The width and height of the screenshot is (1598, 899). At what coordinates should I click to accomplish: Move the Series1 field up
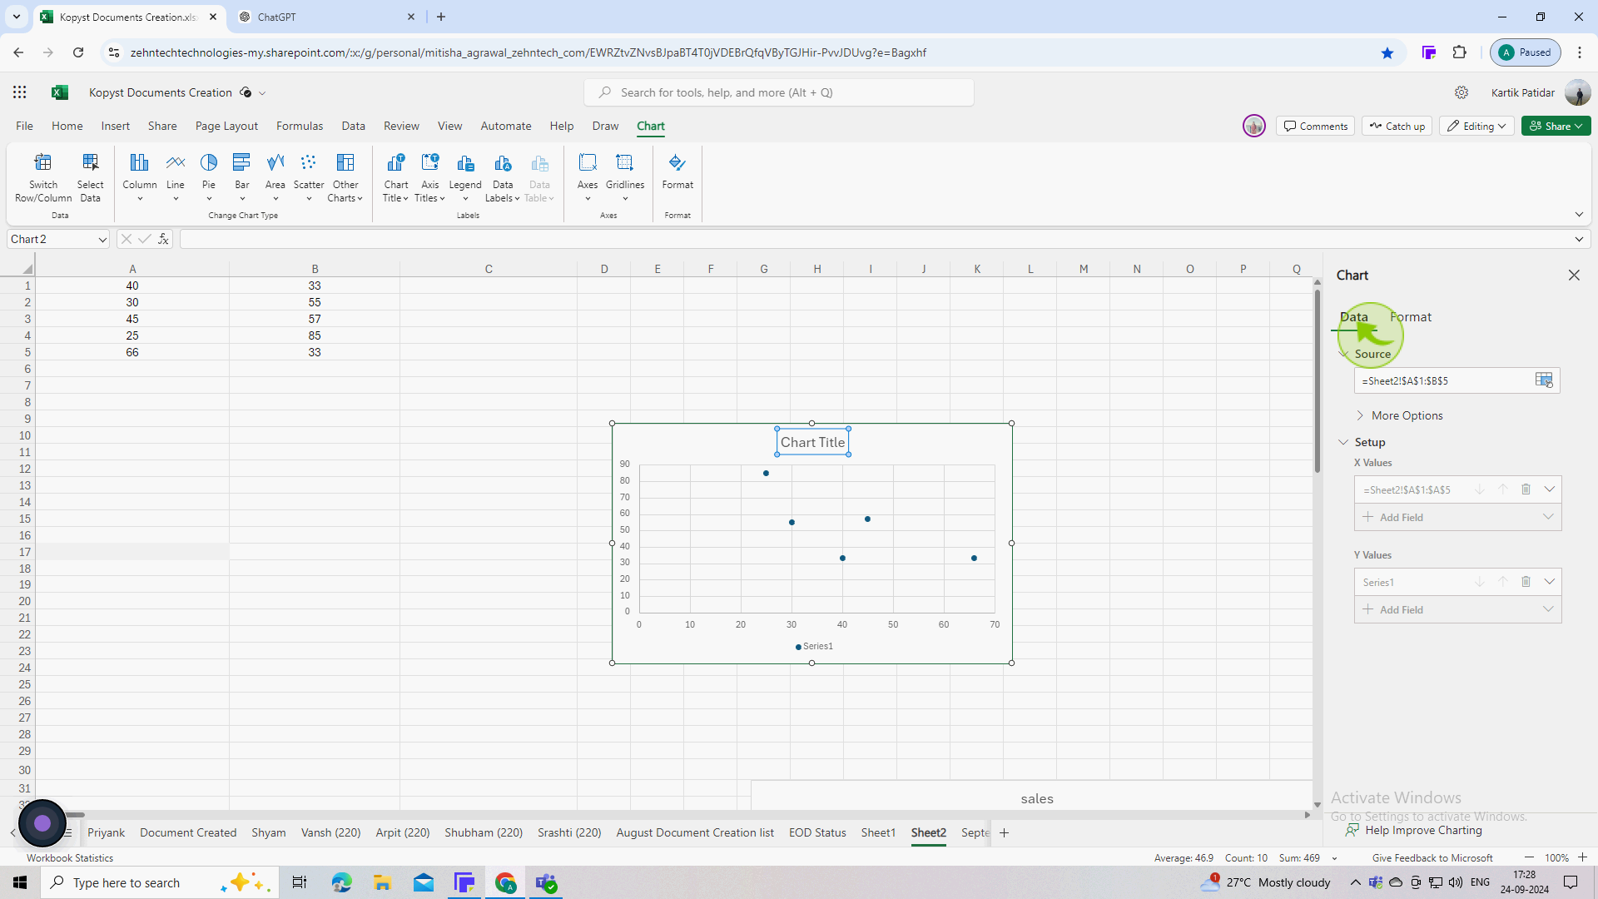tap(1503, 582)
